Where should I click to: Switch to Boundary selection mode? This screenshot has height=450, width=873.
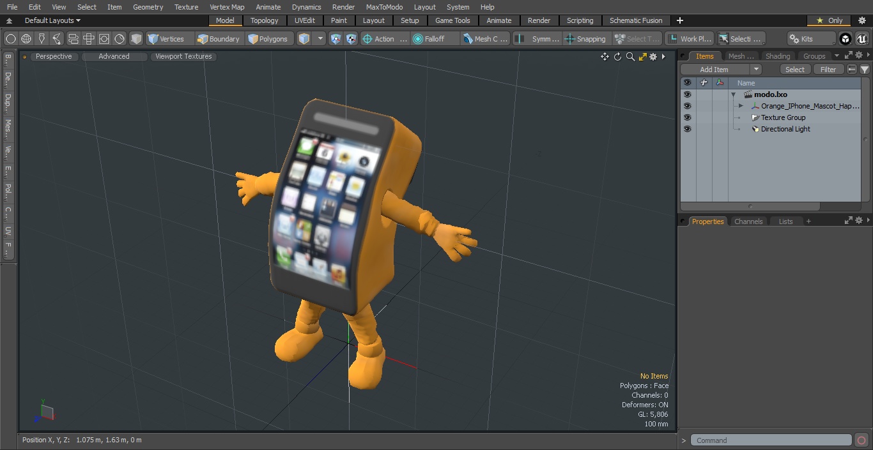tap(219, 39)
